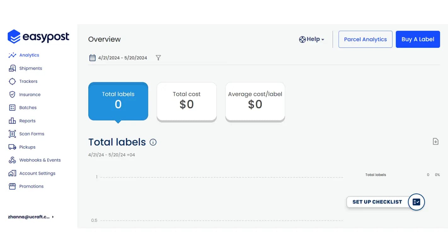448x252 pixels.
Task: Select the Insurance shield icon
Action: (12, 94)
